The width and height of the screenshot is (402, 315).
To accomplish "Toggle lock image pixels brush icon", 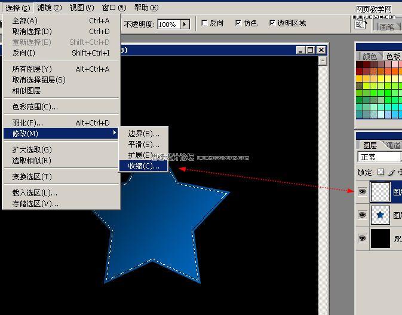I will click(391, 172).
